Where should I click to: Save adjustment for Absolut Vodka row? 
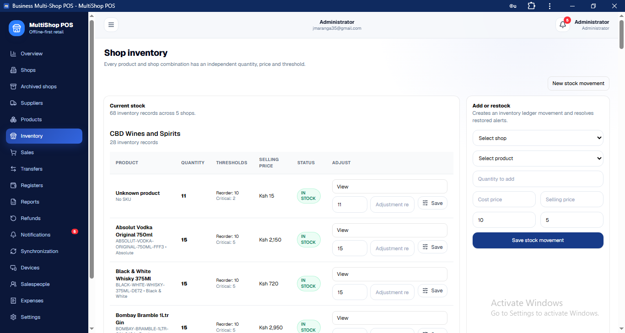[x=432, y=247]
